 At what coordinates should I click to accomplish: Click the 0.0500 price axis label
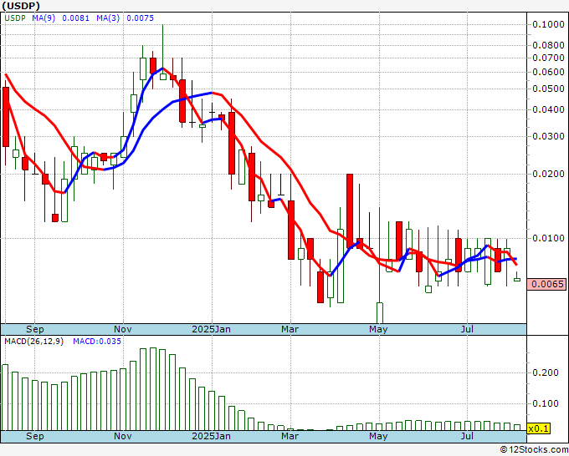click(x=548, y=89)
